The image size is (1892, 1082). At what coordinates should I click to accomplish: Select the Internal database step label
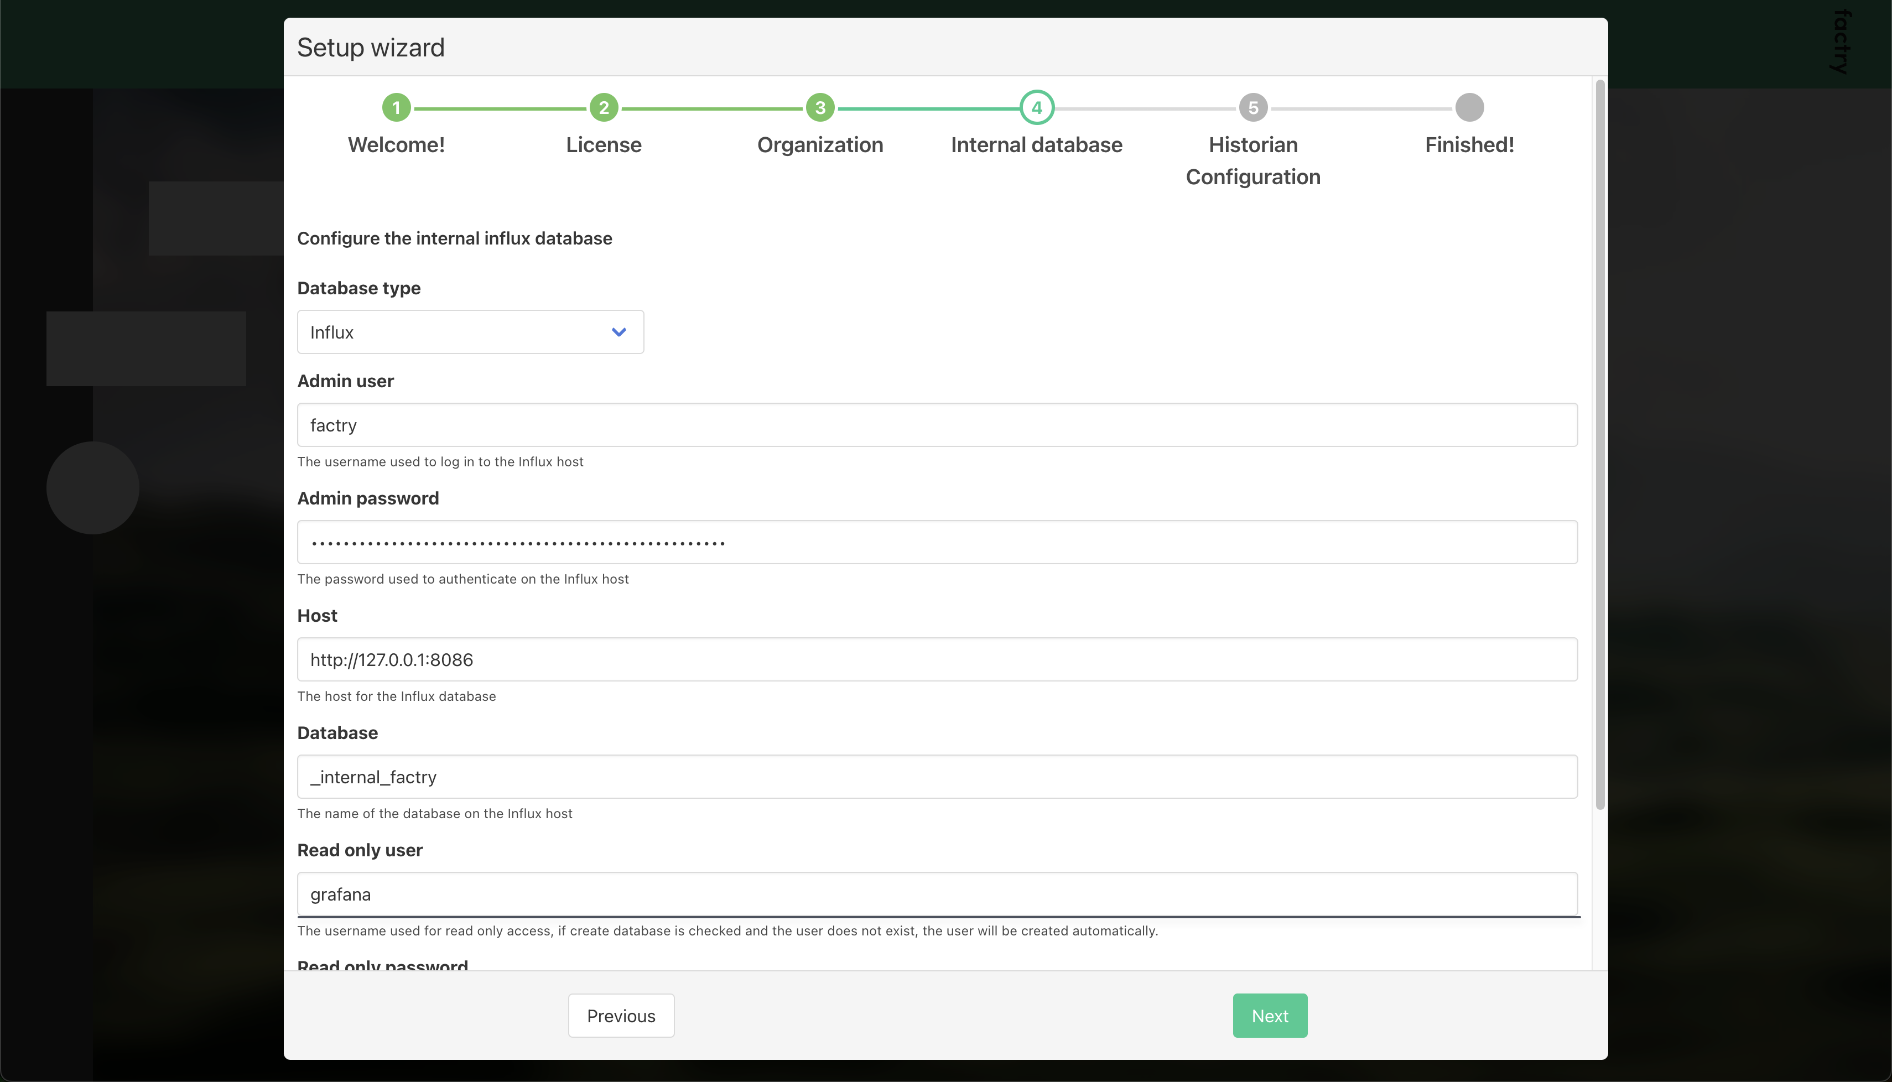1036,145
